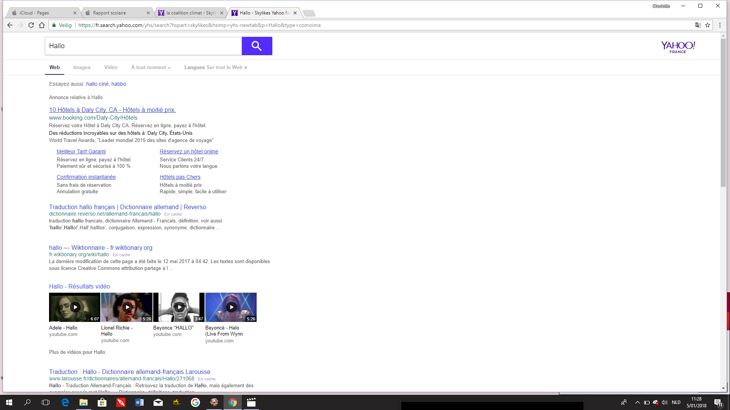Switch to the Images search tab
This screenshot has height=410, width=730.
coord(82,68)
